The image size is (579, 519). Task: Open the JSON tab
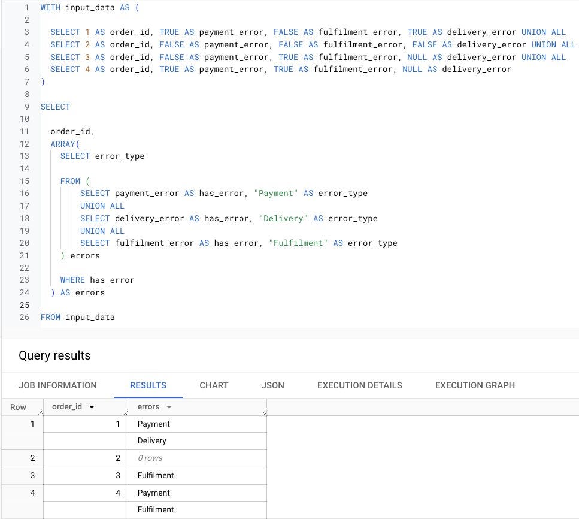272,385
